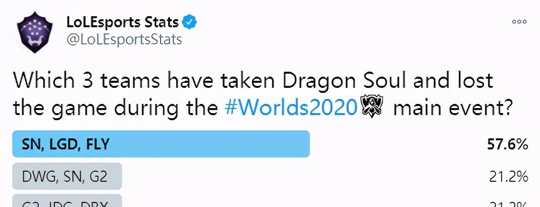Click the 57.6% poll result
The height and width of the screenshot is (207, 540).
(507, 145)
